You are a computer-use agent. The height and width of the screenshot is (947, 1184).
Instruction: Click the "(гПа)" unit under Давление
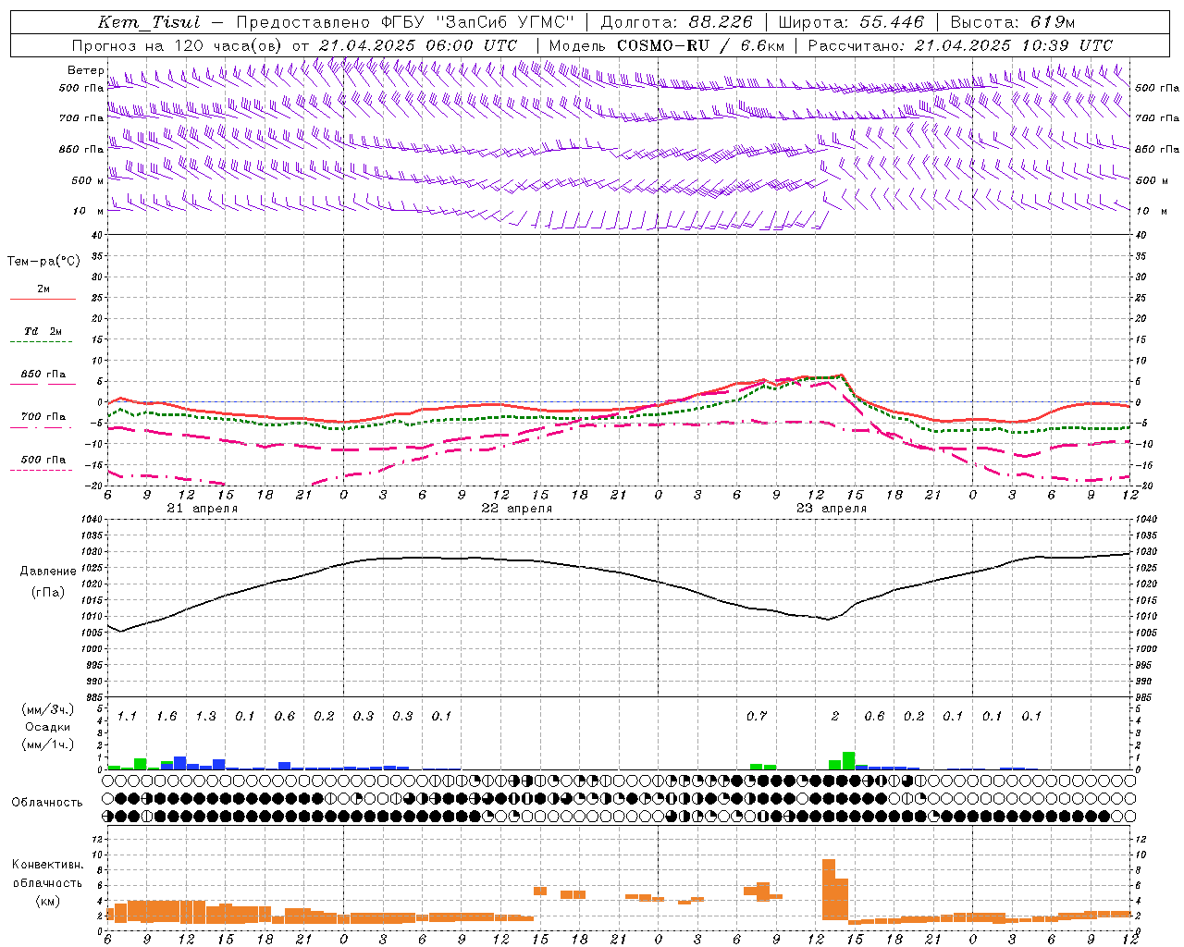pos(46,593)
